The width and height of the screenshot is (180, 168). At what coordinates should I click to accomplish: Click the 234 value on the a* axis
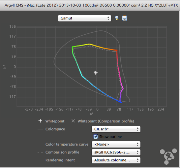[x=161, y=109]
